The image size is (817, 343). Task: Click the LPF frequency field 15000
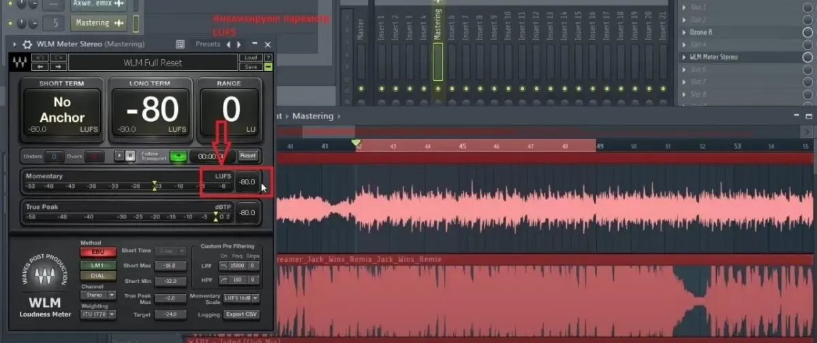(x=237, y=266)
